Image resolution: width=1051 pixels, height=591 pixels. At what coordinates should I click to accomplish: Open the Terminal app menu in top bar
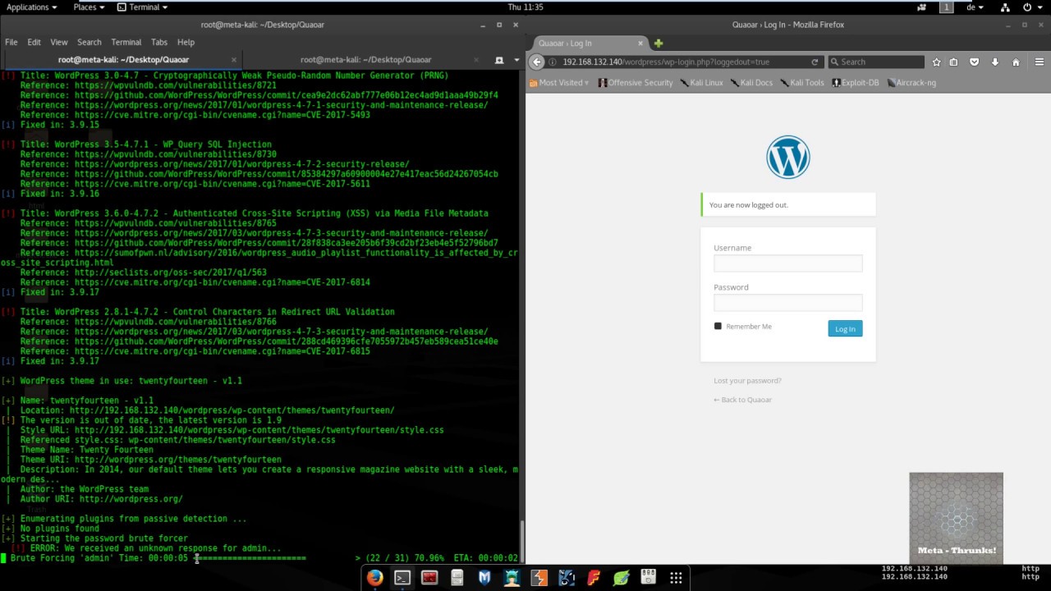point(142,7)
